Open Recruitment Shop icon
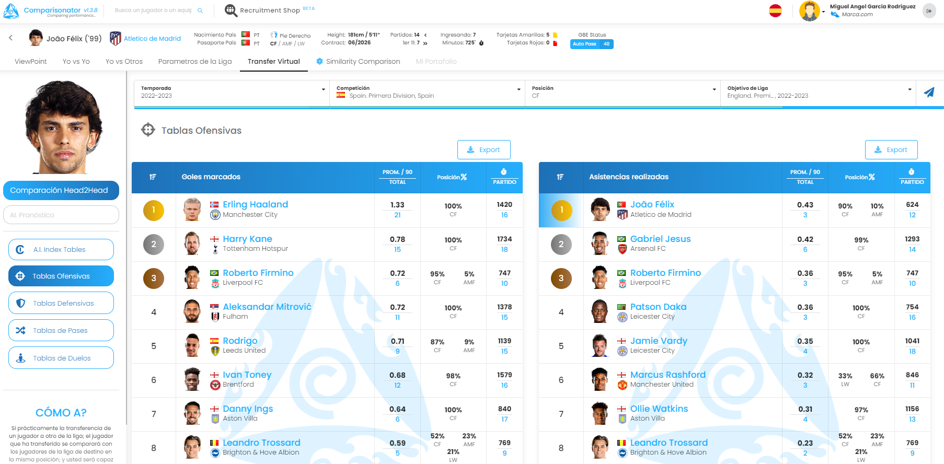This screenshot has height=464, width=944. coord(231,10)
